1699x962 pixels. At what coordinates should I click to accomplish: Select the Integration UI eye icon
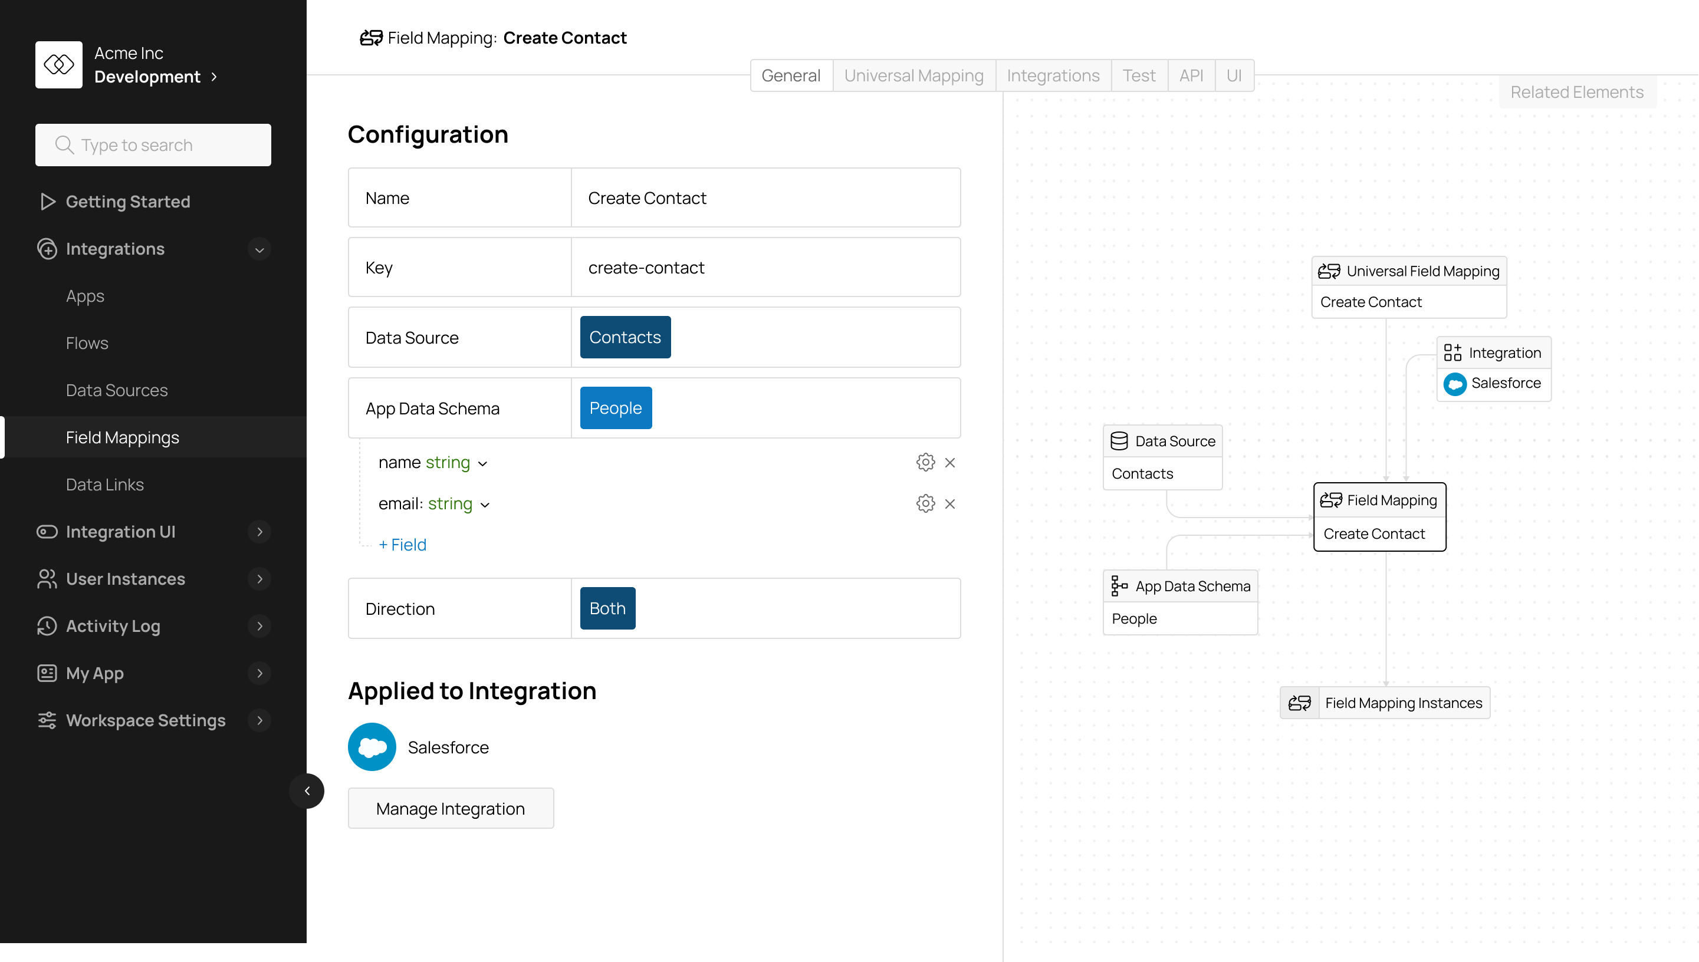(x=46, y=531)
